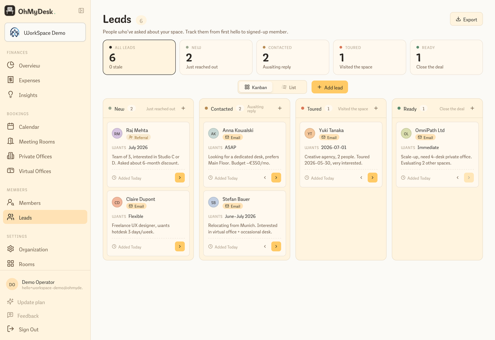Click the OL avatar circle
Screen dimensions: 495x340
406,134
